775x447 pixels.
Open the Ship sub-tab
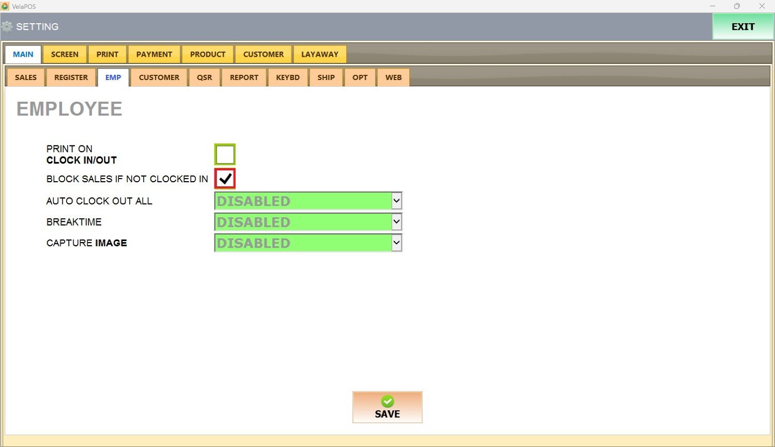[326, 77]
